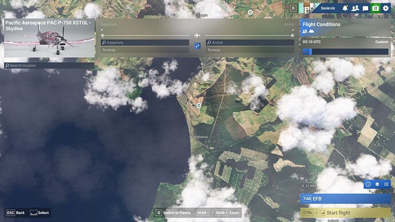Image resolution: width=395 pixels, height=222 pixels.
Task: Open settings gear in top bar
Action: [x=386, y=9]
